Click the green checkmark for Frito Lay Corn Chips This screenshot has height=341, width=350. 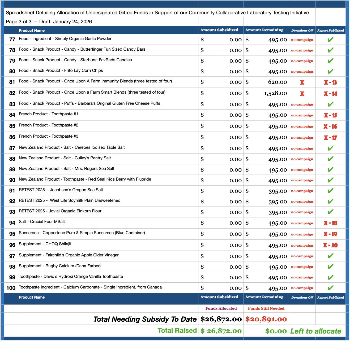coord(330,71)
